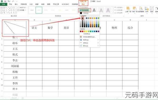Click the second grey WordArt A style
This screenshot has height=100, width=158.
[101, 10]
